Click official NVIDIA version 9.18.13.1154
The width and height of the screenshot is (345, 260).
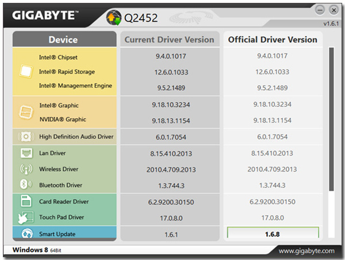pos(272,120)
